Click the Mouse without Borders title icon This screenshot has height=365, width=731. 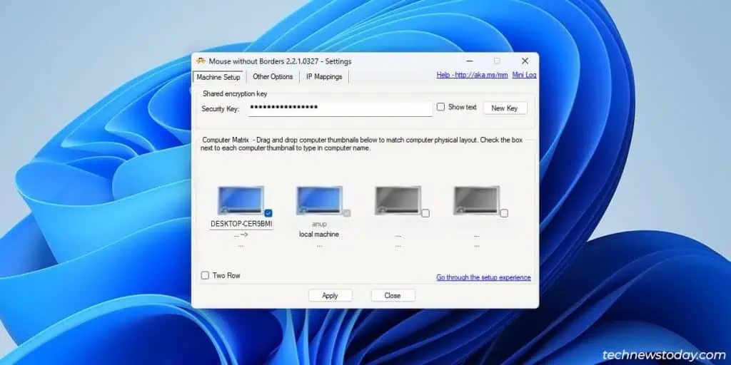pos(201,61)
